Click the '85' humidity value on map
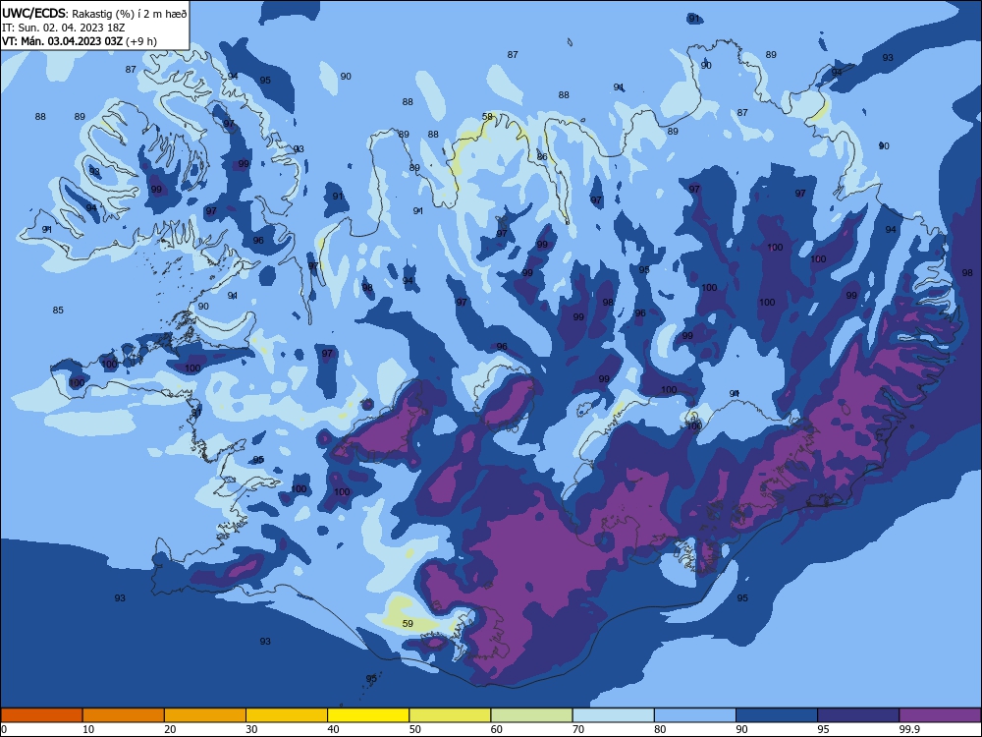This screenshot has height=737, width=982. [58, 311]
